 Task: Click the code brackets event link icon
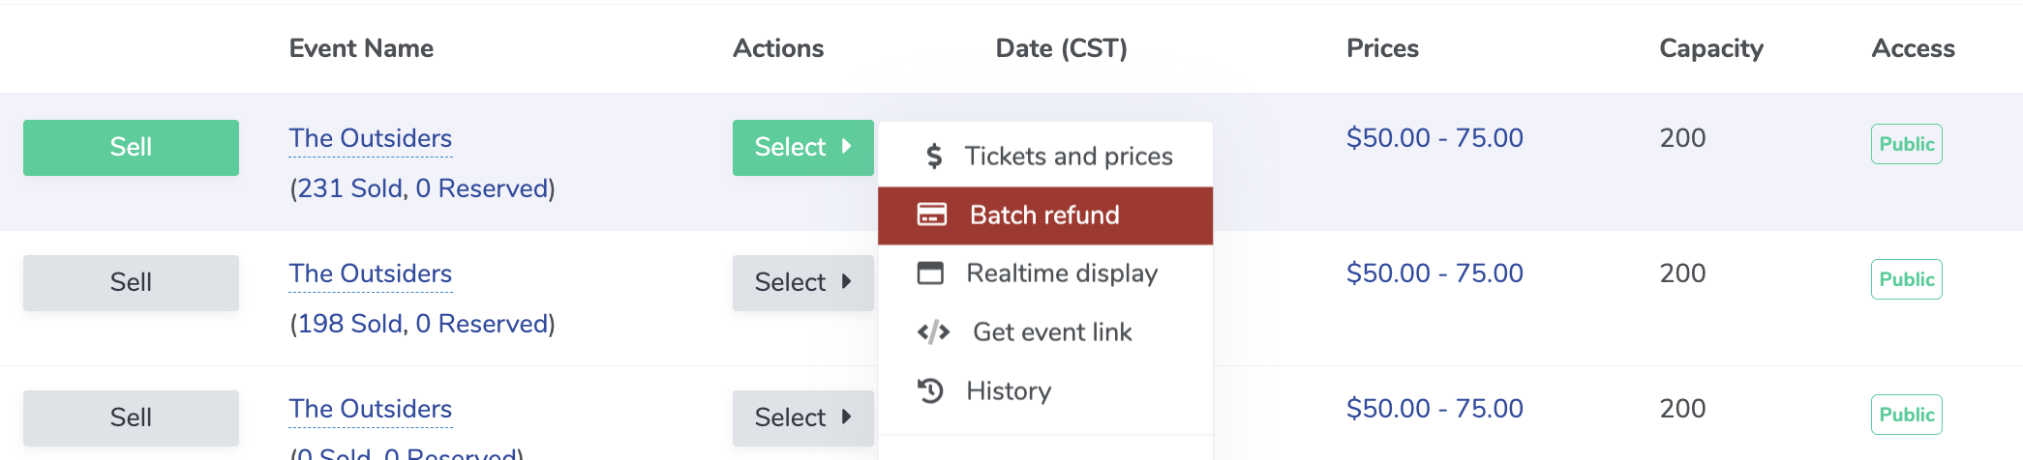[933, 332]
